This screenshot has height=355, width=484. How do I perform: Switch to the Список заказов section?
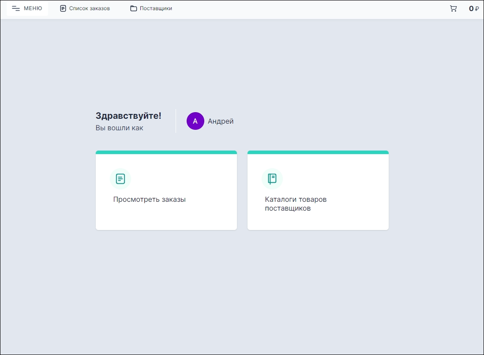84,8
